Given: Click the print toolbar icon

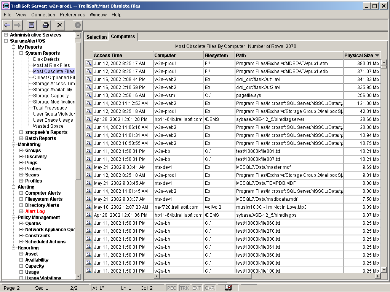Looking at the screenshot, I should 46,25.
